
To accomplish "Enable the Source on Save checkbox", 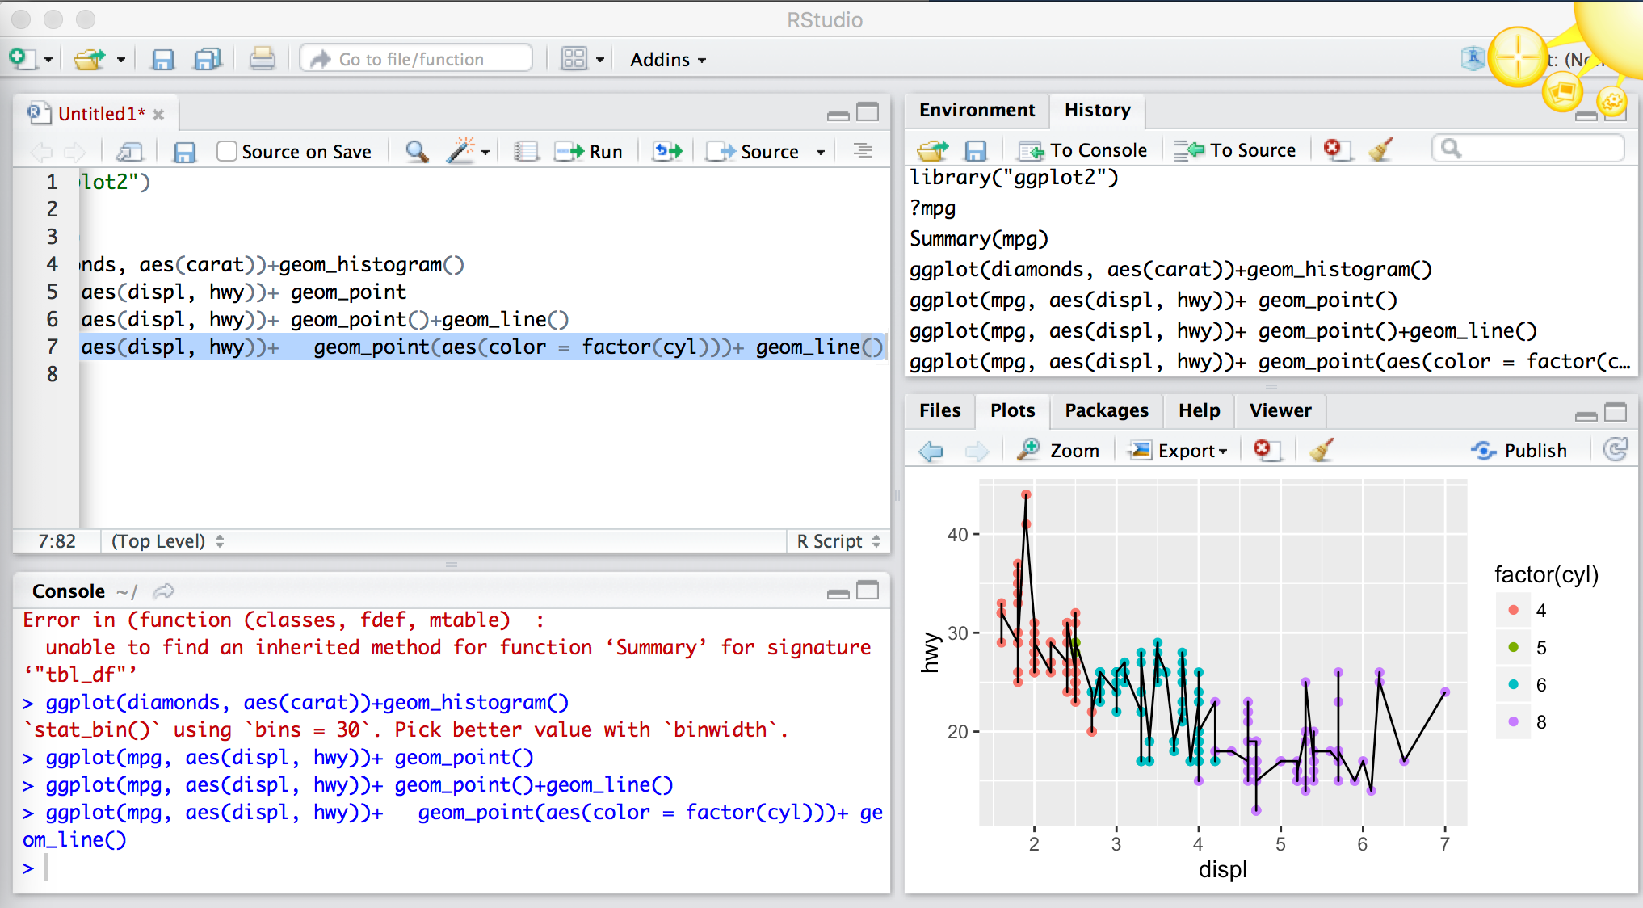I will [x=227, y=152].
